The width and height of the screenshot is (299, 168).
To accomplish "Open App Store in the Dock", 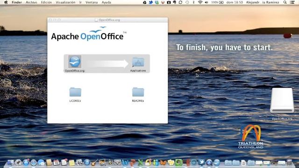I will 26,162.
